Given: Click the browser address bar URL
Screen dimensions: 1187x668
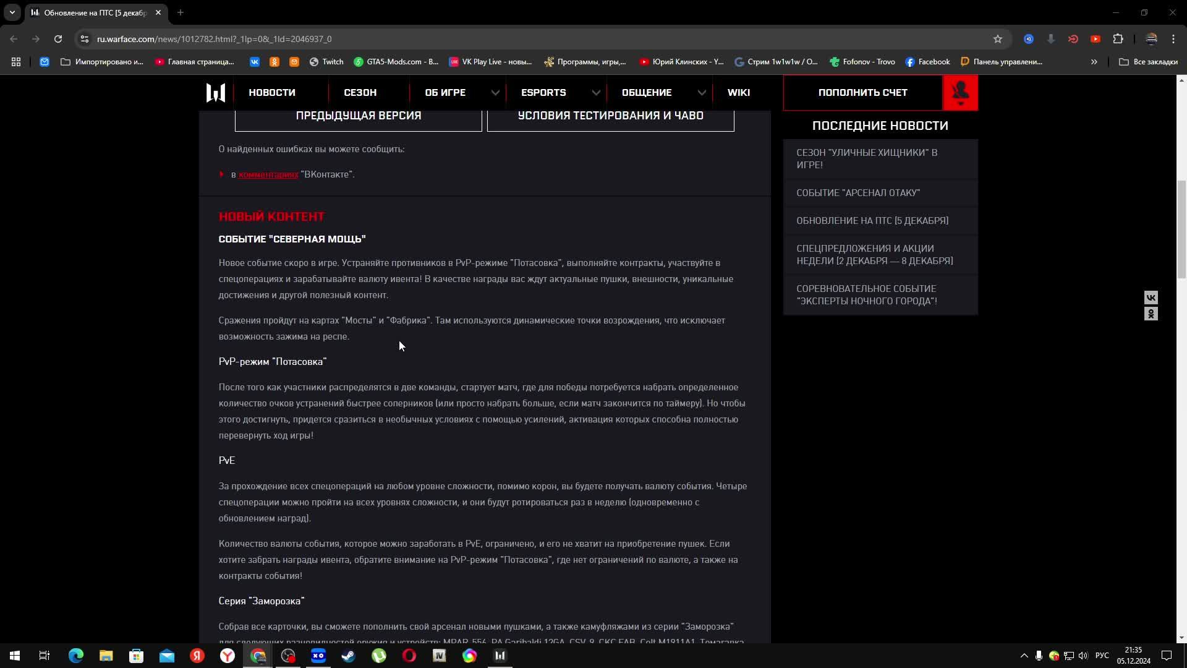Looking at the screenshot, I should pos(214,39).
